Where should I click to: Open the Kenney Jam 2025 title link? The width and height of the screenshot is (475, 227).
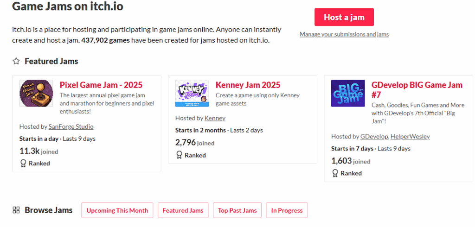click(x=248, y=85)
